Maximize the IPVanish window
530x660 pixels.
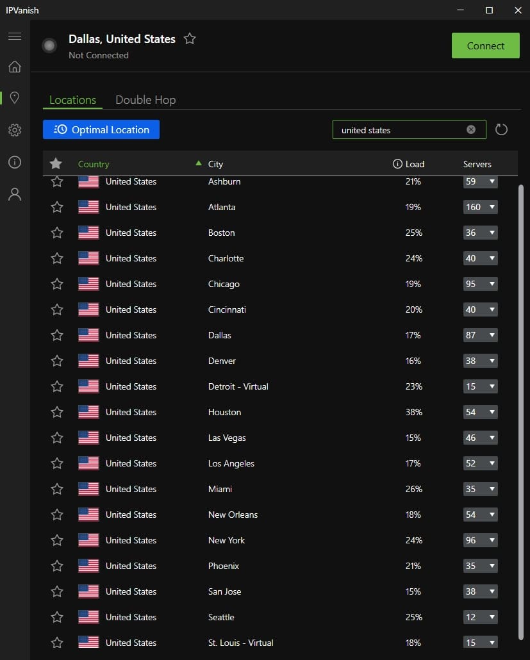[x=489, y=10]
